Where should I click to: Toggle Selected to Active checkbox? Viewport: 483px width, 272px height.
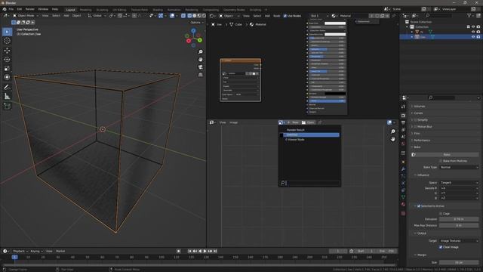(x=419, y=206)
